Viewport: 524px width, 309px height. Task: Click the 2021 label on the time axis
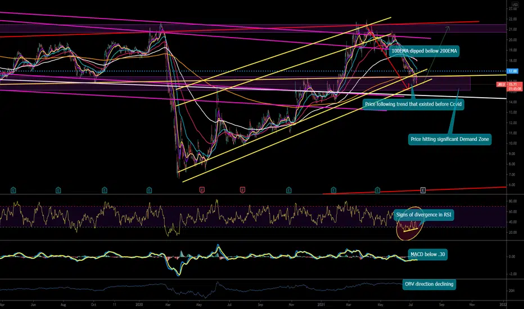pos(321,305)
